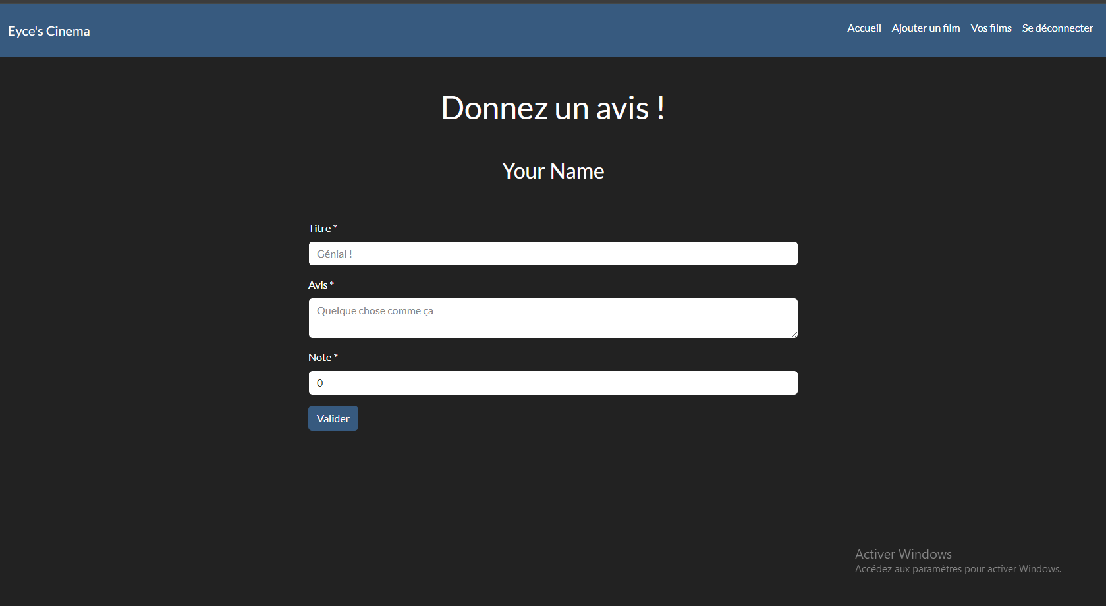Image resolution: width=1106 pixels, height=606 pixels.
Task: Select "Ajouter un film" in the navbar
Action: tap(926, 28)
